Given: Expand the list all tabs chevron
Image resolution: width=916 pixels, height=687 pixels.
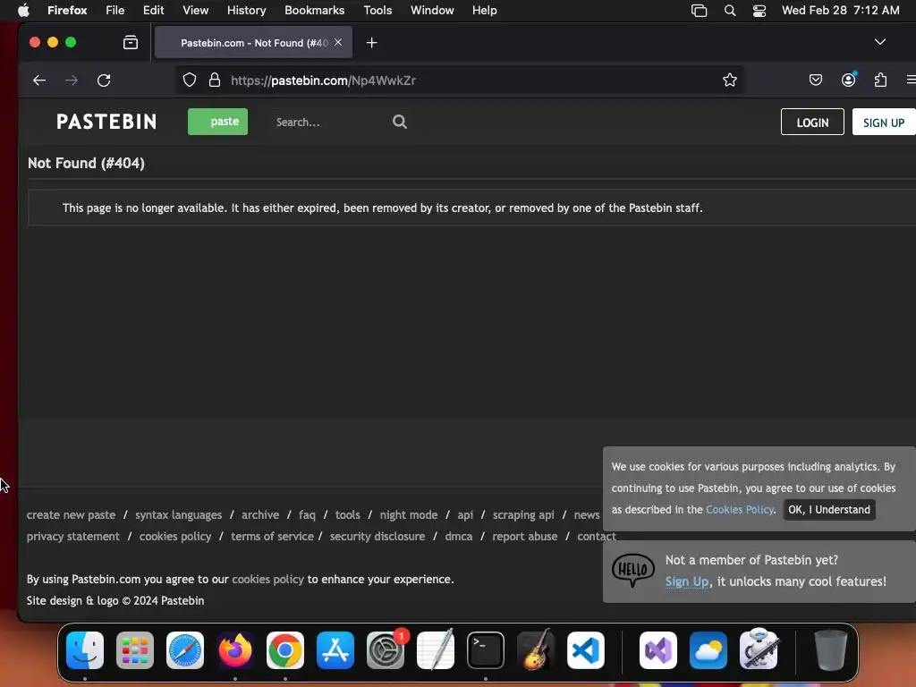Looking at the screenshot, I should [x=880, y=42].
